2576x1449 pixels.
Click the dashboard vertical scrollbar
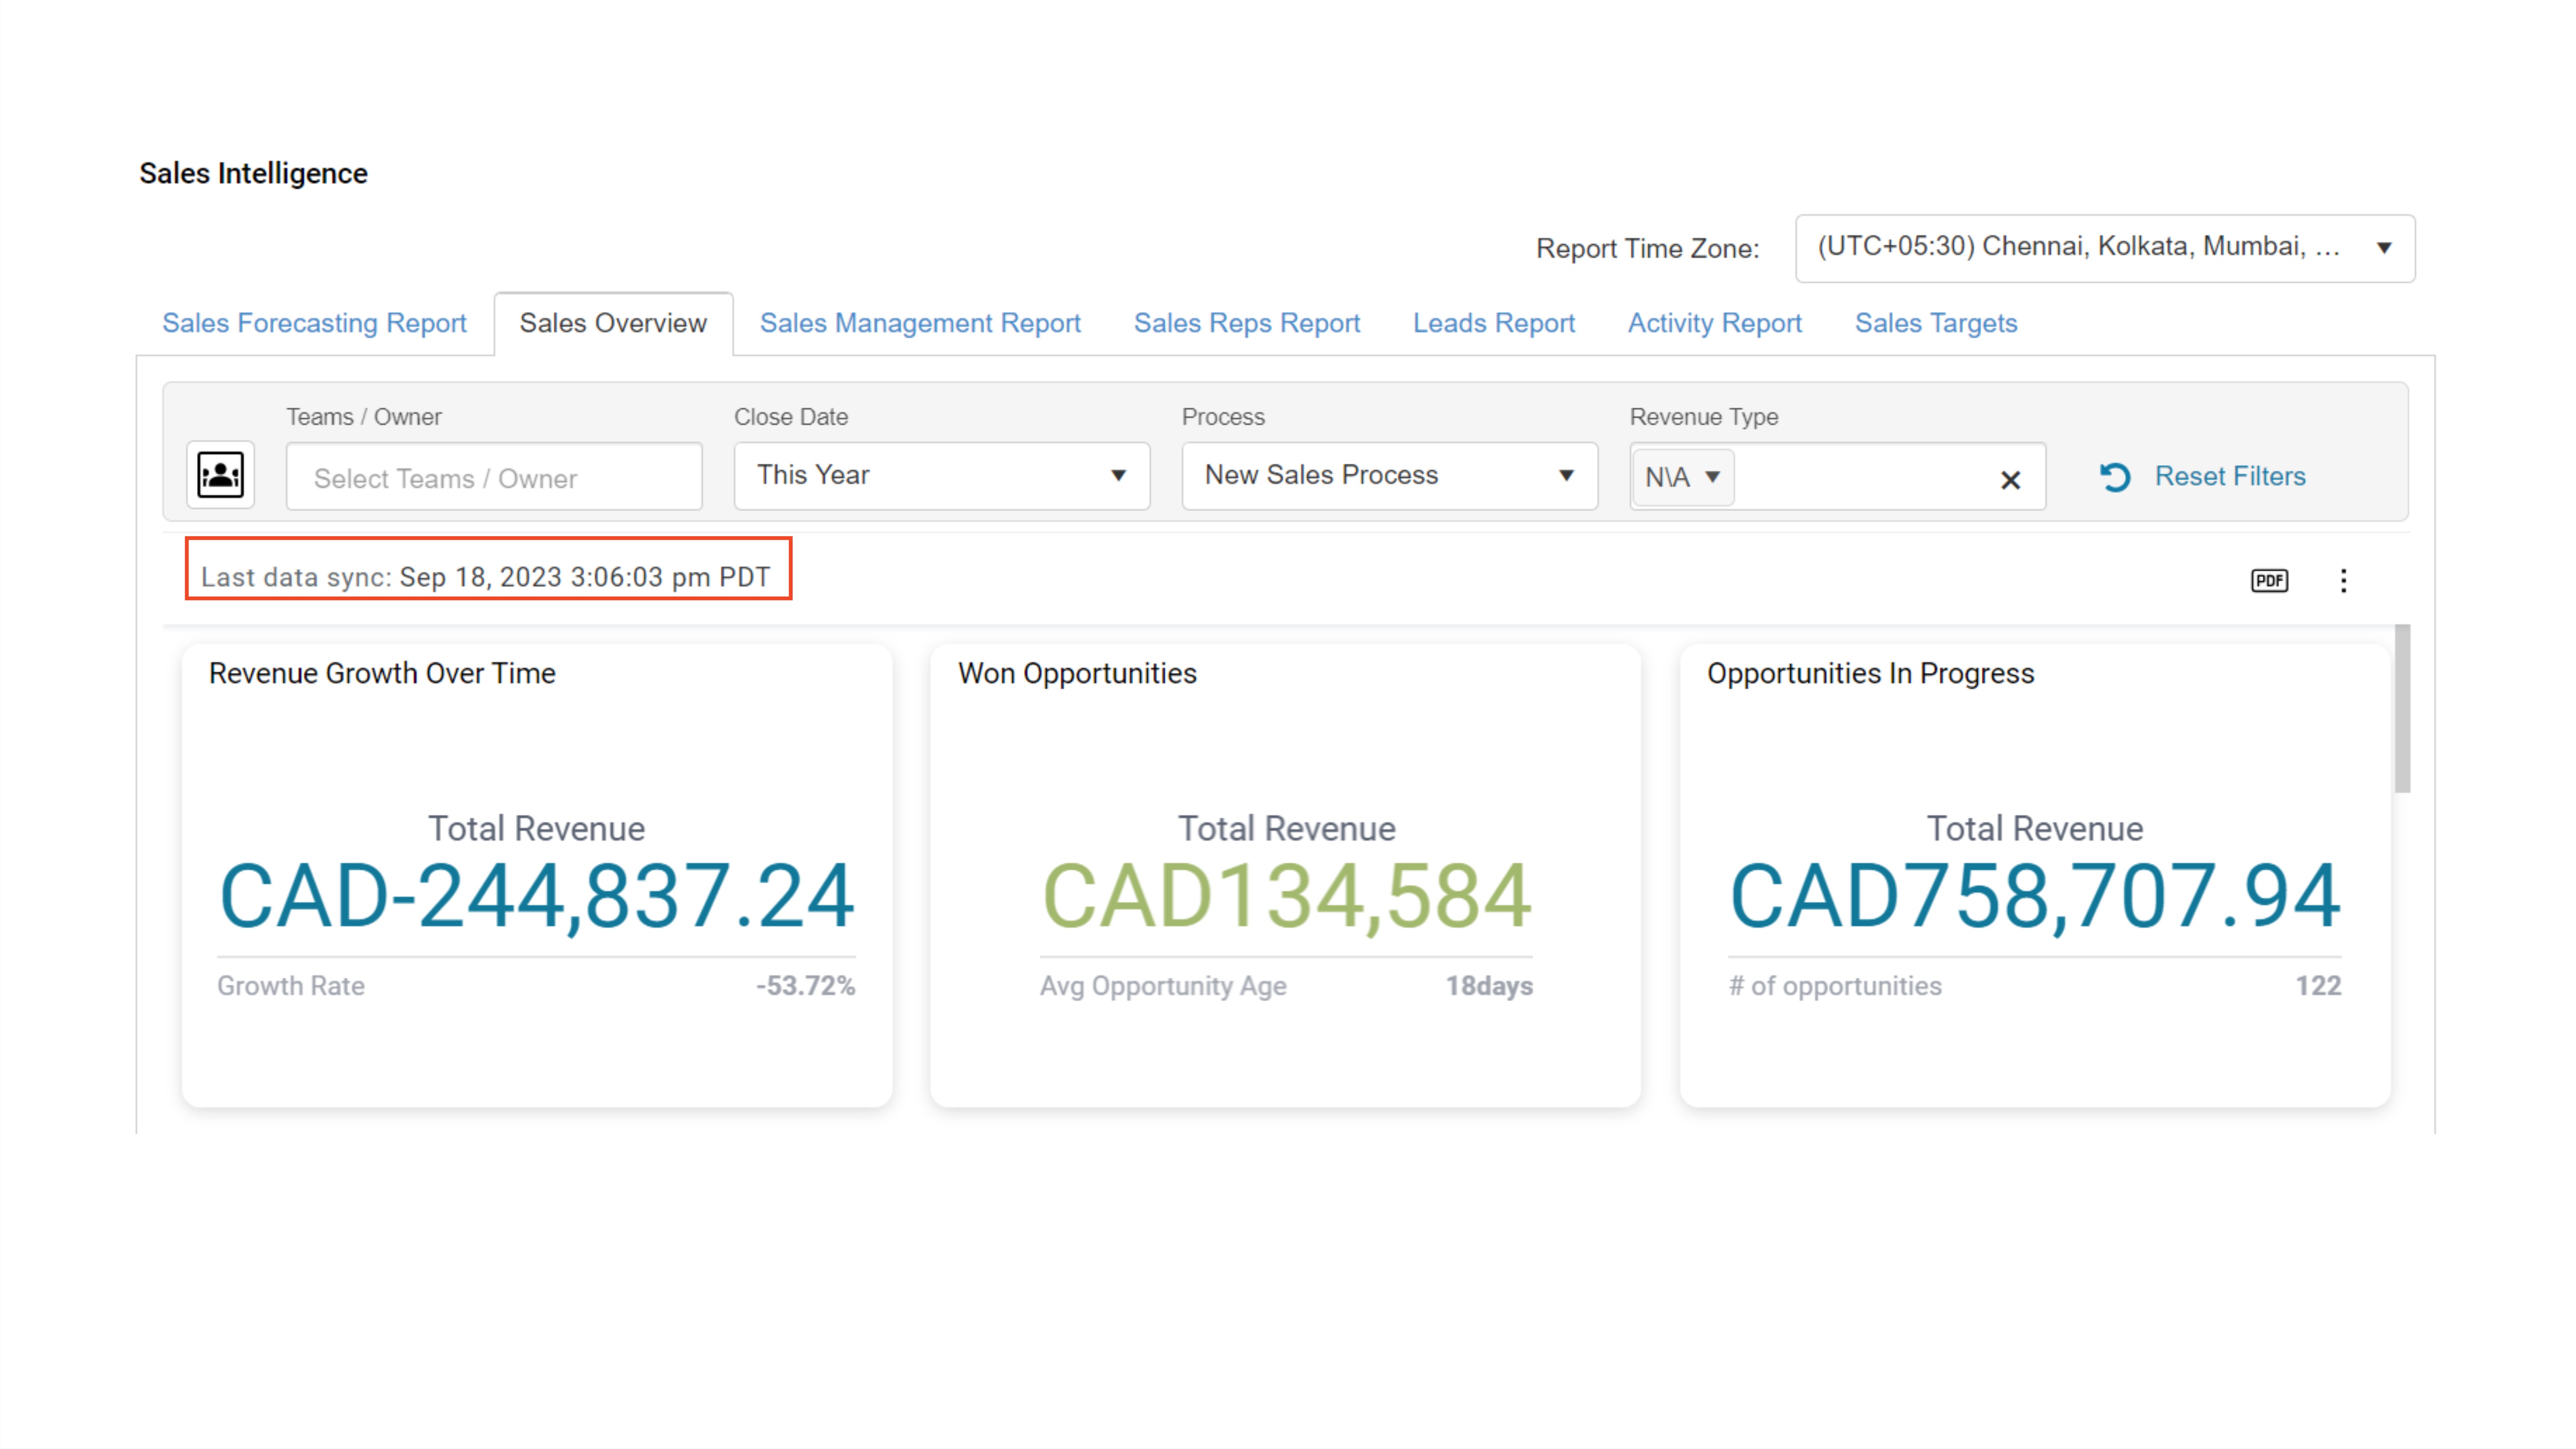(x=2402, y=708)
